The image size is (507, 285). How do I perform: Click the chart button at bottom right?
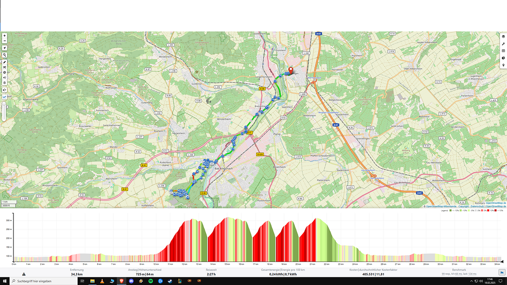(502, 272)
